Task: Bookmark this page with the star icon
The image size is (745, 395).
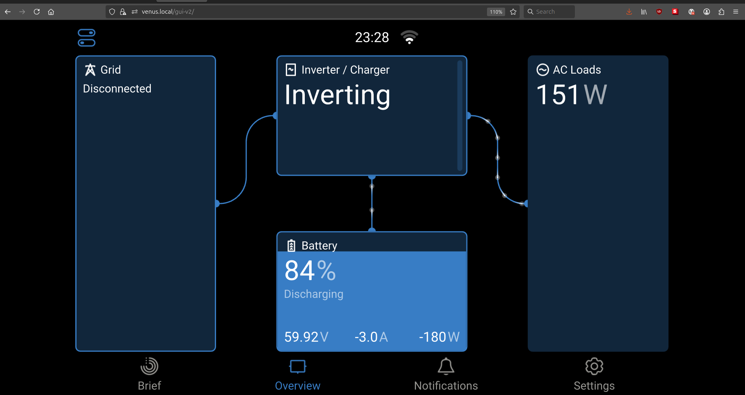Action: coord(513,12)
